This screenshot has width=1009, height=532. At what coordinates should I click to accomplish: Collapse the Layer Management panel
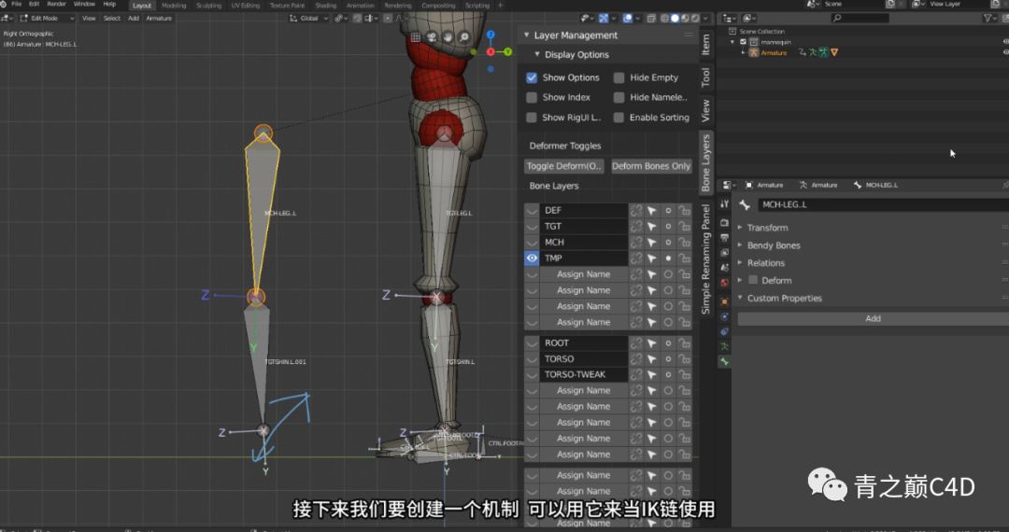coord(526,35)
